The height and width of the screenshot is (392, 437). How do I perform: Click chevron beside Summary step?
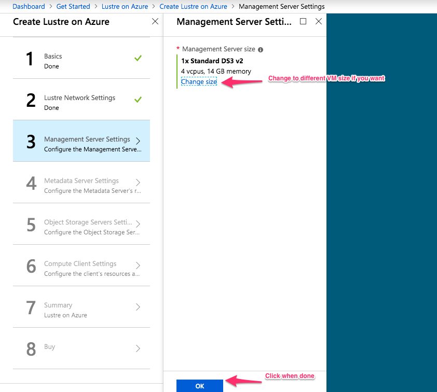pyautogui.click(x=138, y=307)
